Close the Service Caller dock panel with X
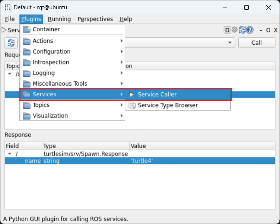 [276, 31]
